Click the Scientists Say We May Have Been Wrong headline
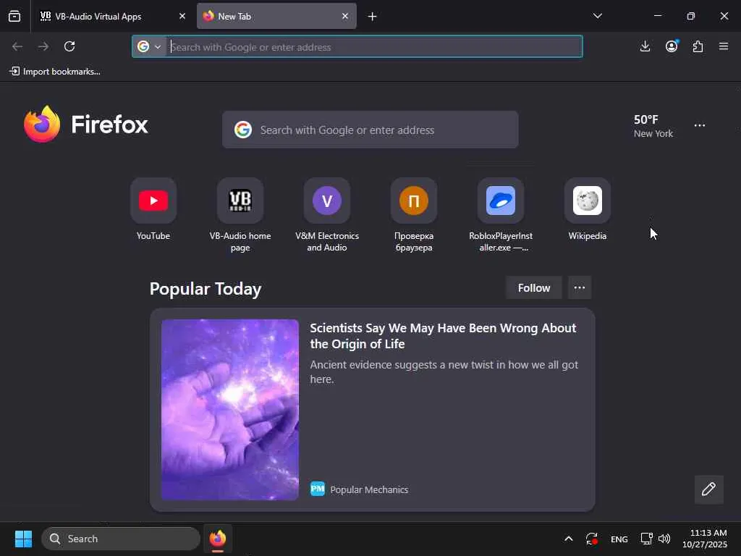The image size is (741, 556). (x=443, y=336)
